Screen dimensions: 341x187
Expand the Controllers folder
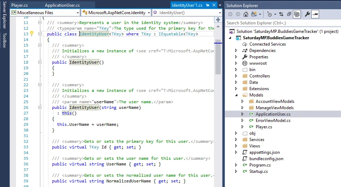(236, 76)
